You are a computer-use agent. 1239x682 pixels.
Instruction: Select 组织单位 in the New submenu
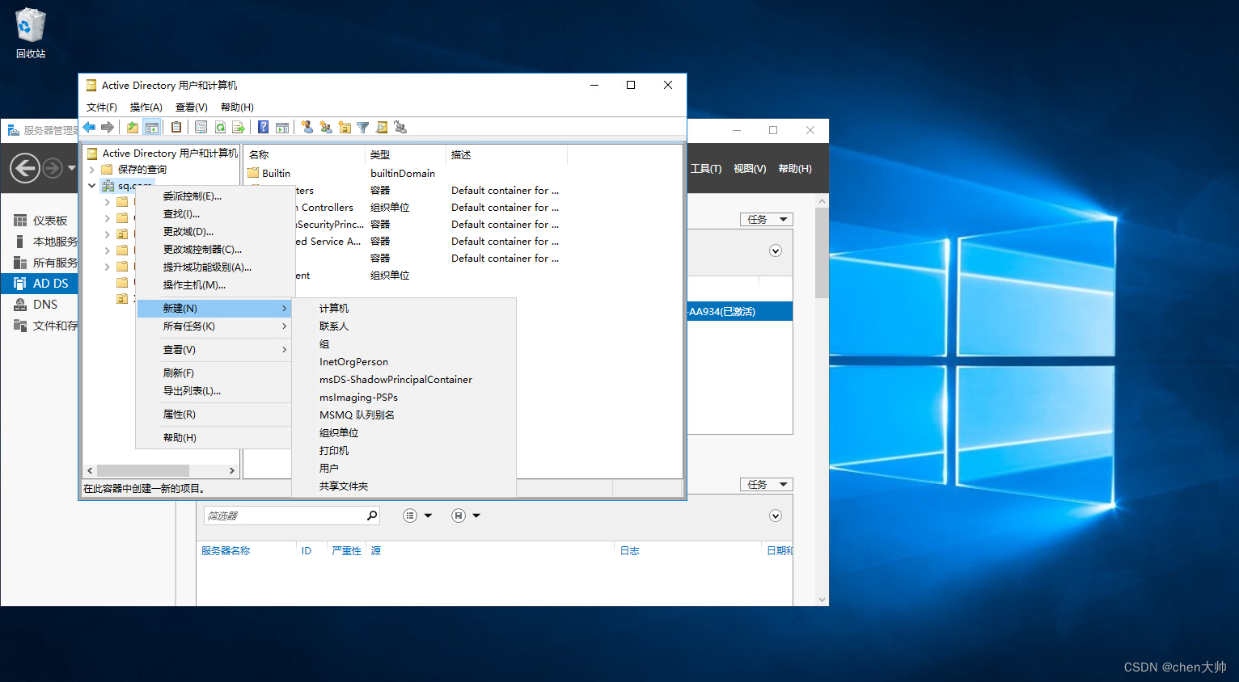point(404,433)
